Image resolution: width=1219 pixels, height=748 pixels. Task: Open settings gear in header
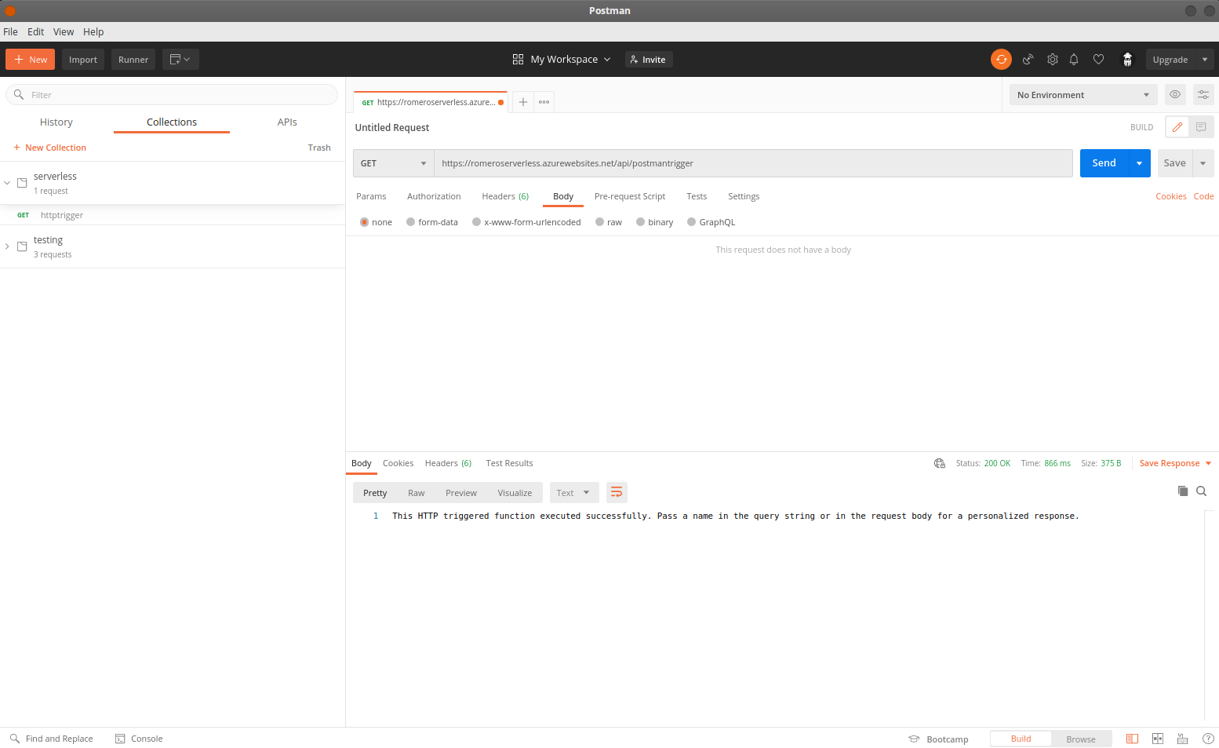pyautogui.click(x=1053, y=60)
